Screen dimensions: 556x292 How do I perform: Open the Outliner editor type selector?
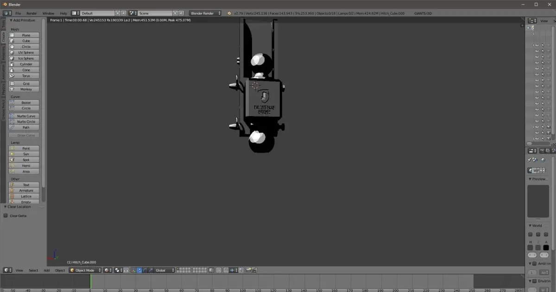pyautogui.click(x=532, y=21)
